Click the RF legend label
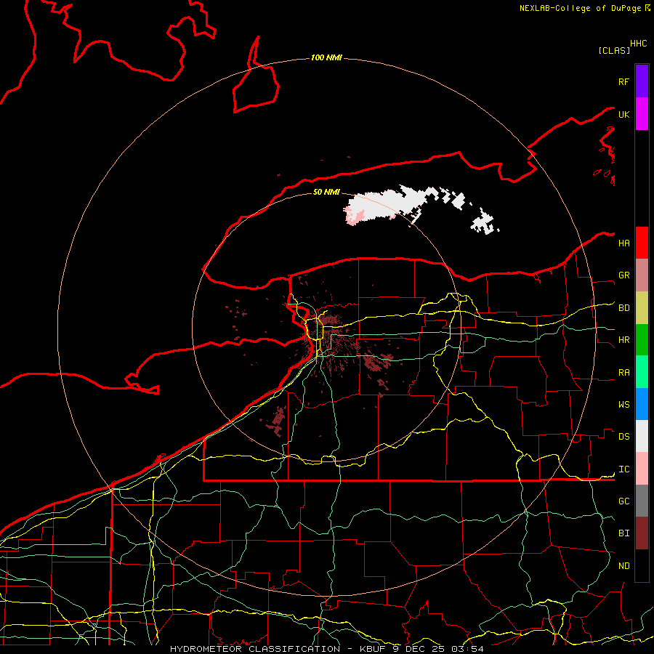 point(623,81)
